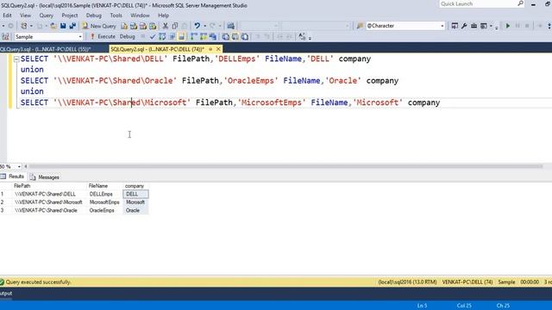
Task: Parse the query with the blue checkmark
Action: (153, 36)
